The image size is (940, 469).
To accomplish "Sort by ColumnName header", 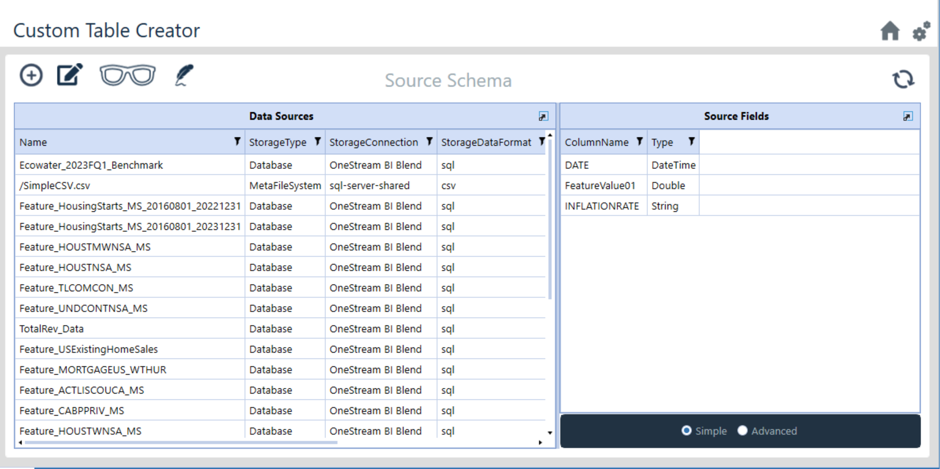I will coord(596,142).
